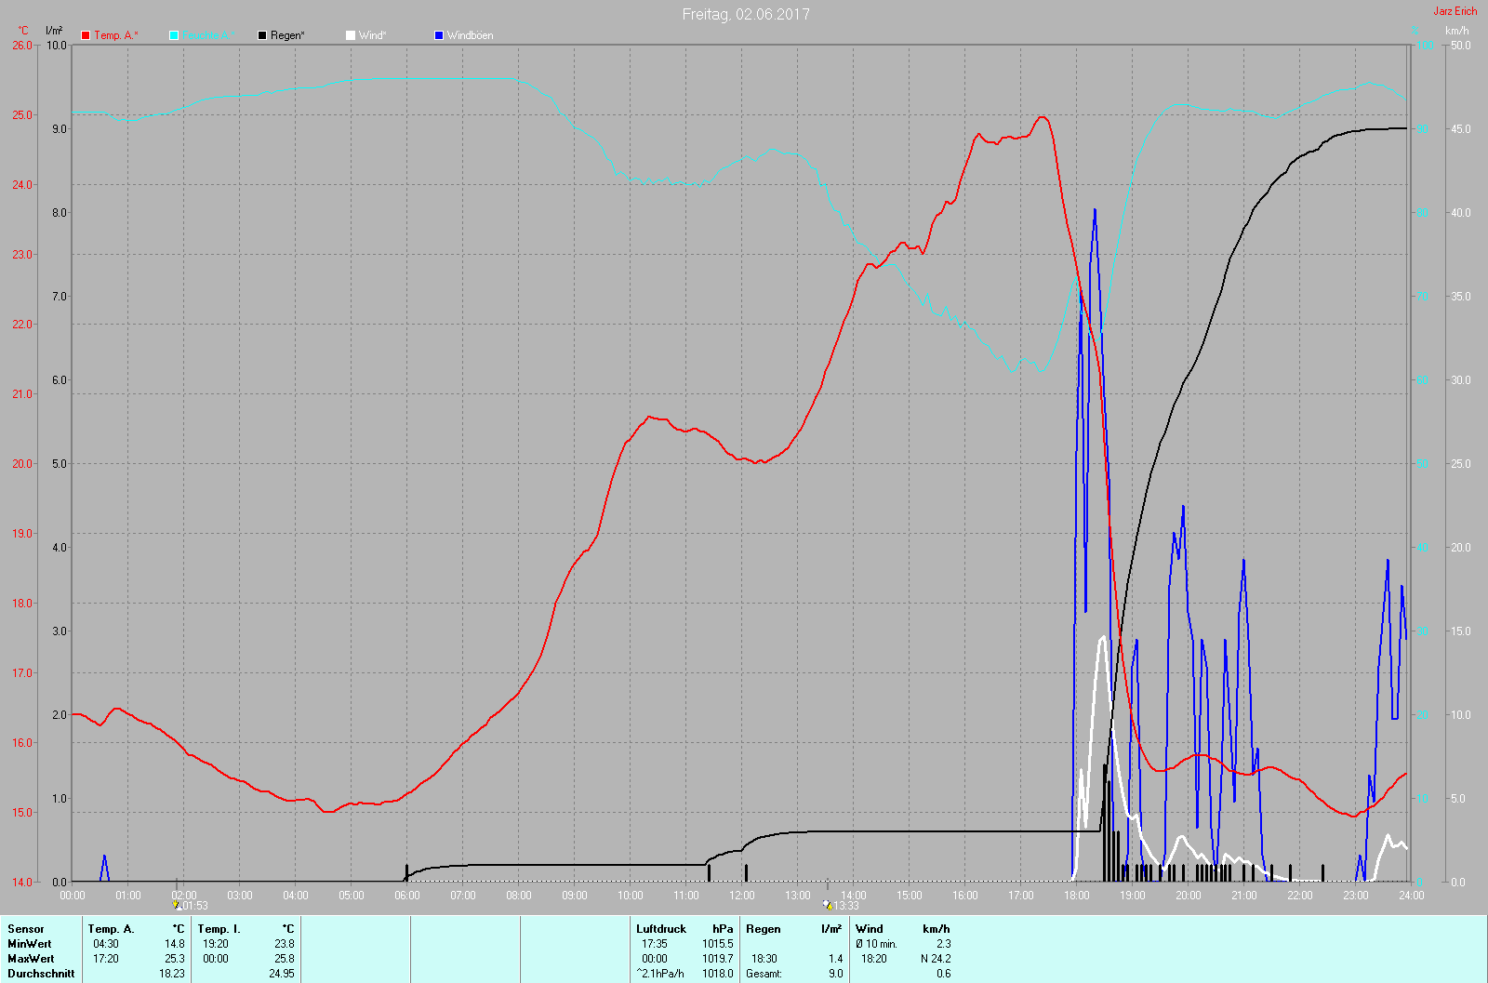Click the sunrise time label 01:53
Image resolution: width=1488 pixels, height=983 pixels.
[x=193, y=906]
